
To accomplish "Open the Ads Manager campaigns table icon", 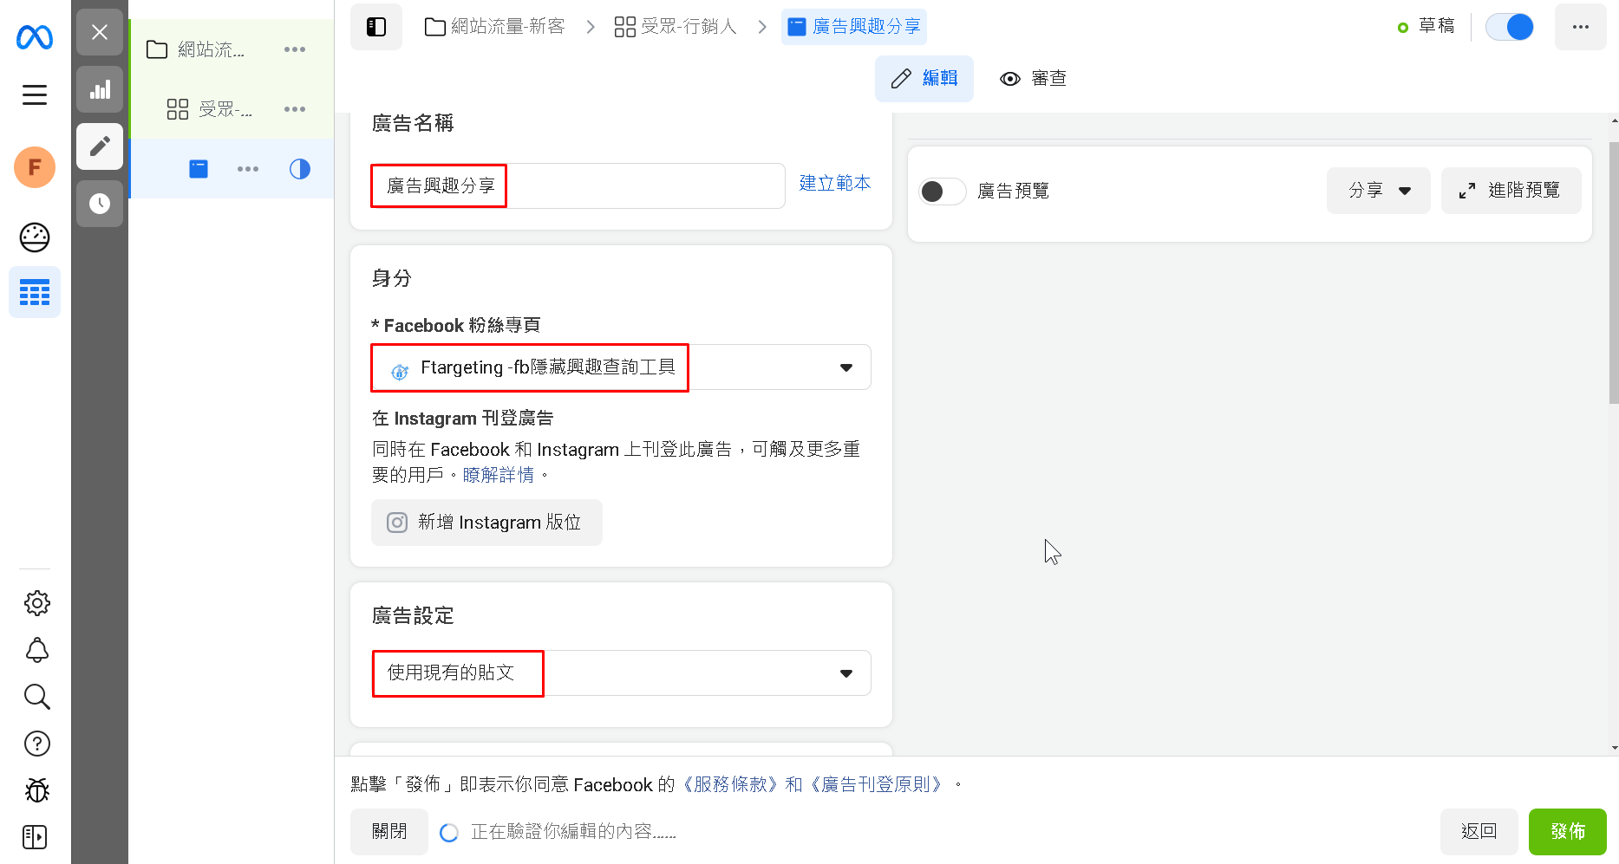I will [x=35, y=293].
